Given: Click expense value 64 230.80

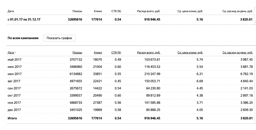Looking at the screenshot, I should point(153,88).
